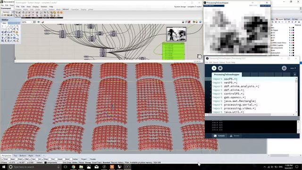This screenshot has width=302, height=170.
Task: Switch to the Bottom viewport tab
Action: pyautogui.click(x=23, y=155)
